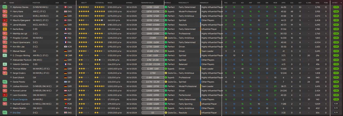The width and height of the screenshot is (343, 116).
Task: Click the morale icon in Bryan Zaragoza's row
Action: 166,99
